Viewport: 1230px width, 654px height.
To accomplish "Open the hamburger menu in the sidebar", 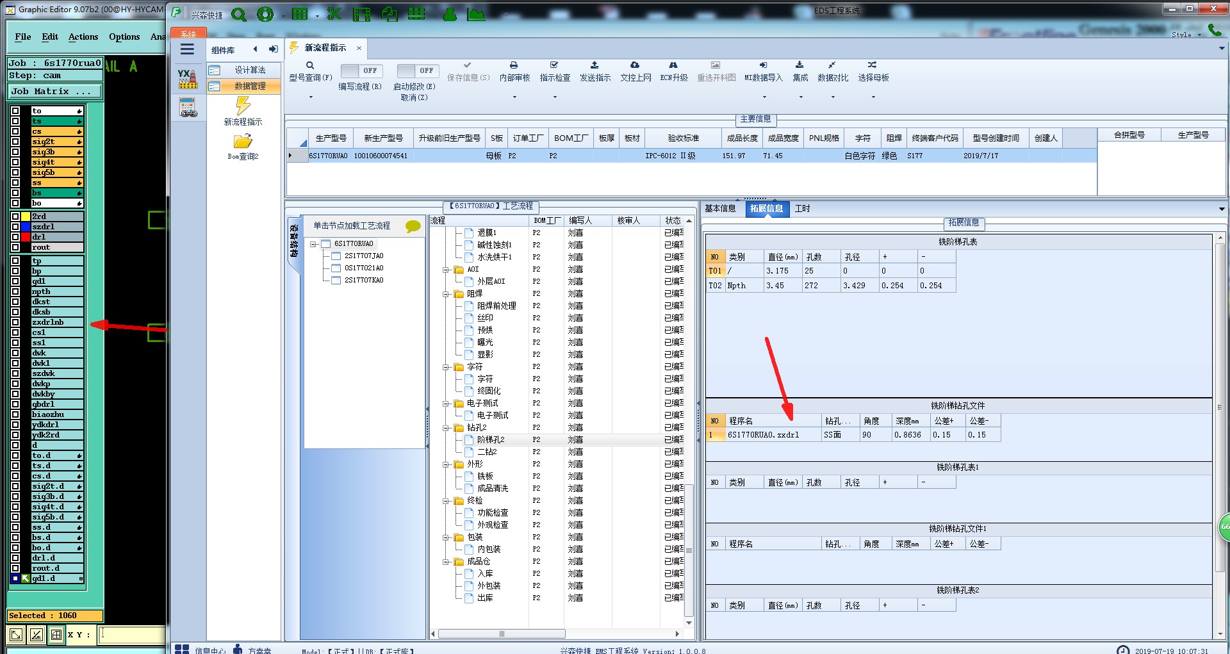I will 187,49.
